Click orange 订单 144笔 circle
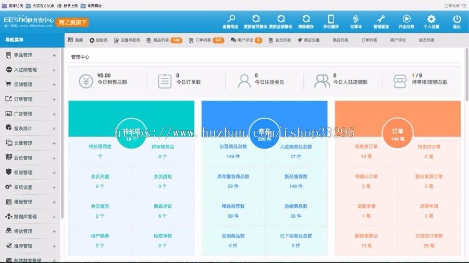The height and width of the screenshot is (263, 469). 398,133
